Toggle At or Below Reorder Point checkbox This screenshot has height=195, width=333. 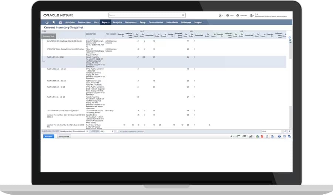pos(117,131)
